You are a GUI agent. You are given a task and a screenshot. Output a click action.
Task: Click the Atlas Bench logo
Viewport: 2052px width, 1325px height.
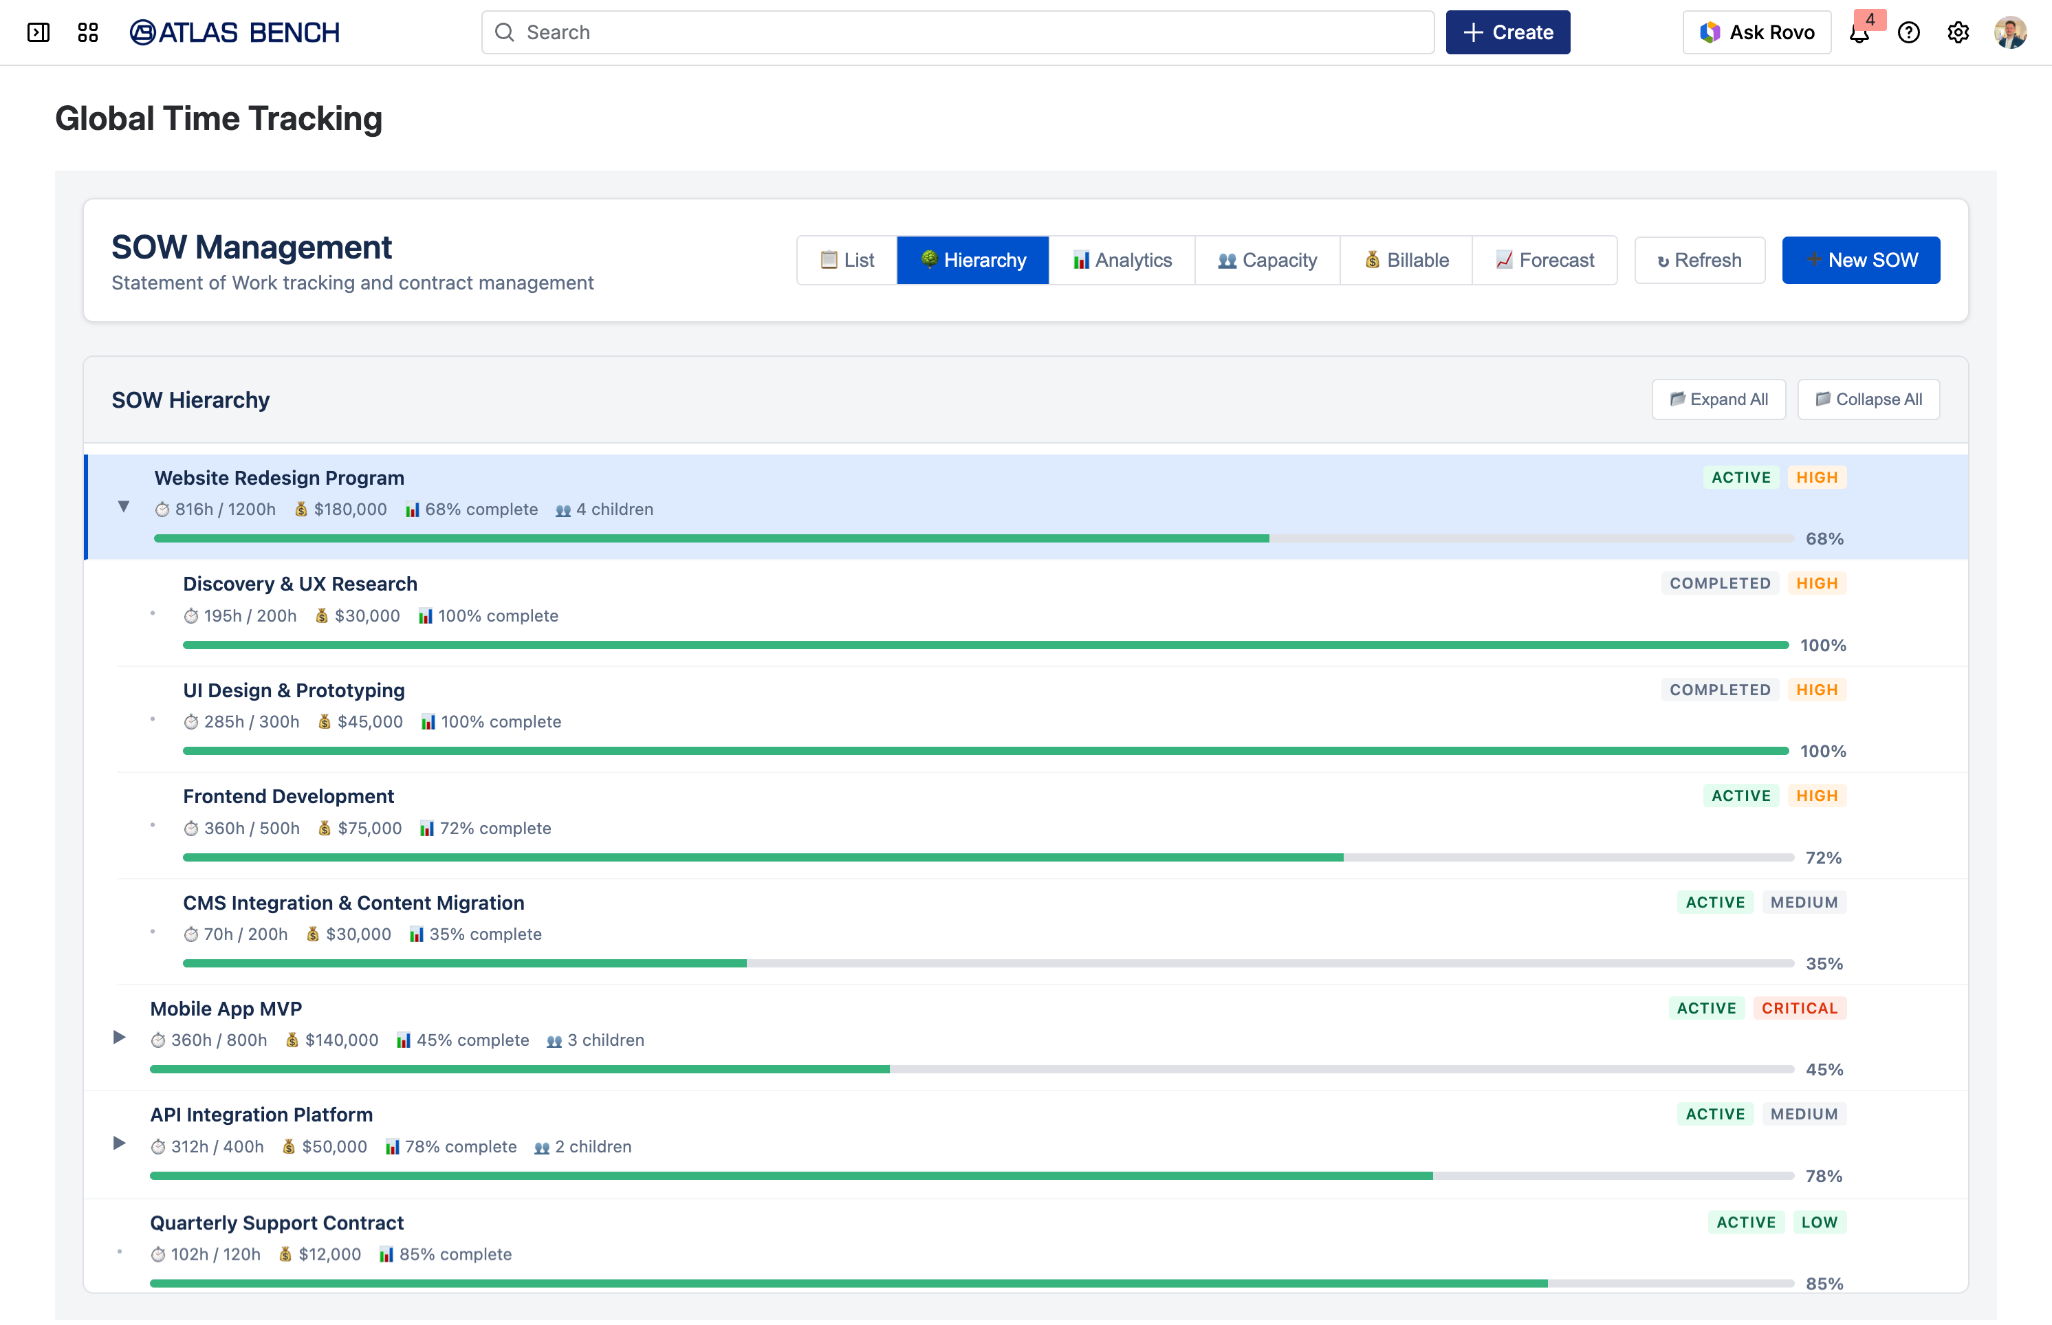pos(235,33)
